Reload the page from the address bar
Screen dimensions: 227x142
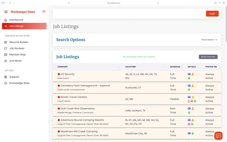tap(158, 3)
